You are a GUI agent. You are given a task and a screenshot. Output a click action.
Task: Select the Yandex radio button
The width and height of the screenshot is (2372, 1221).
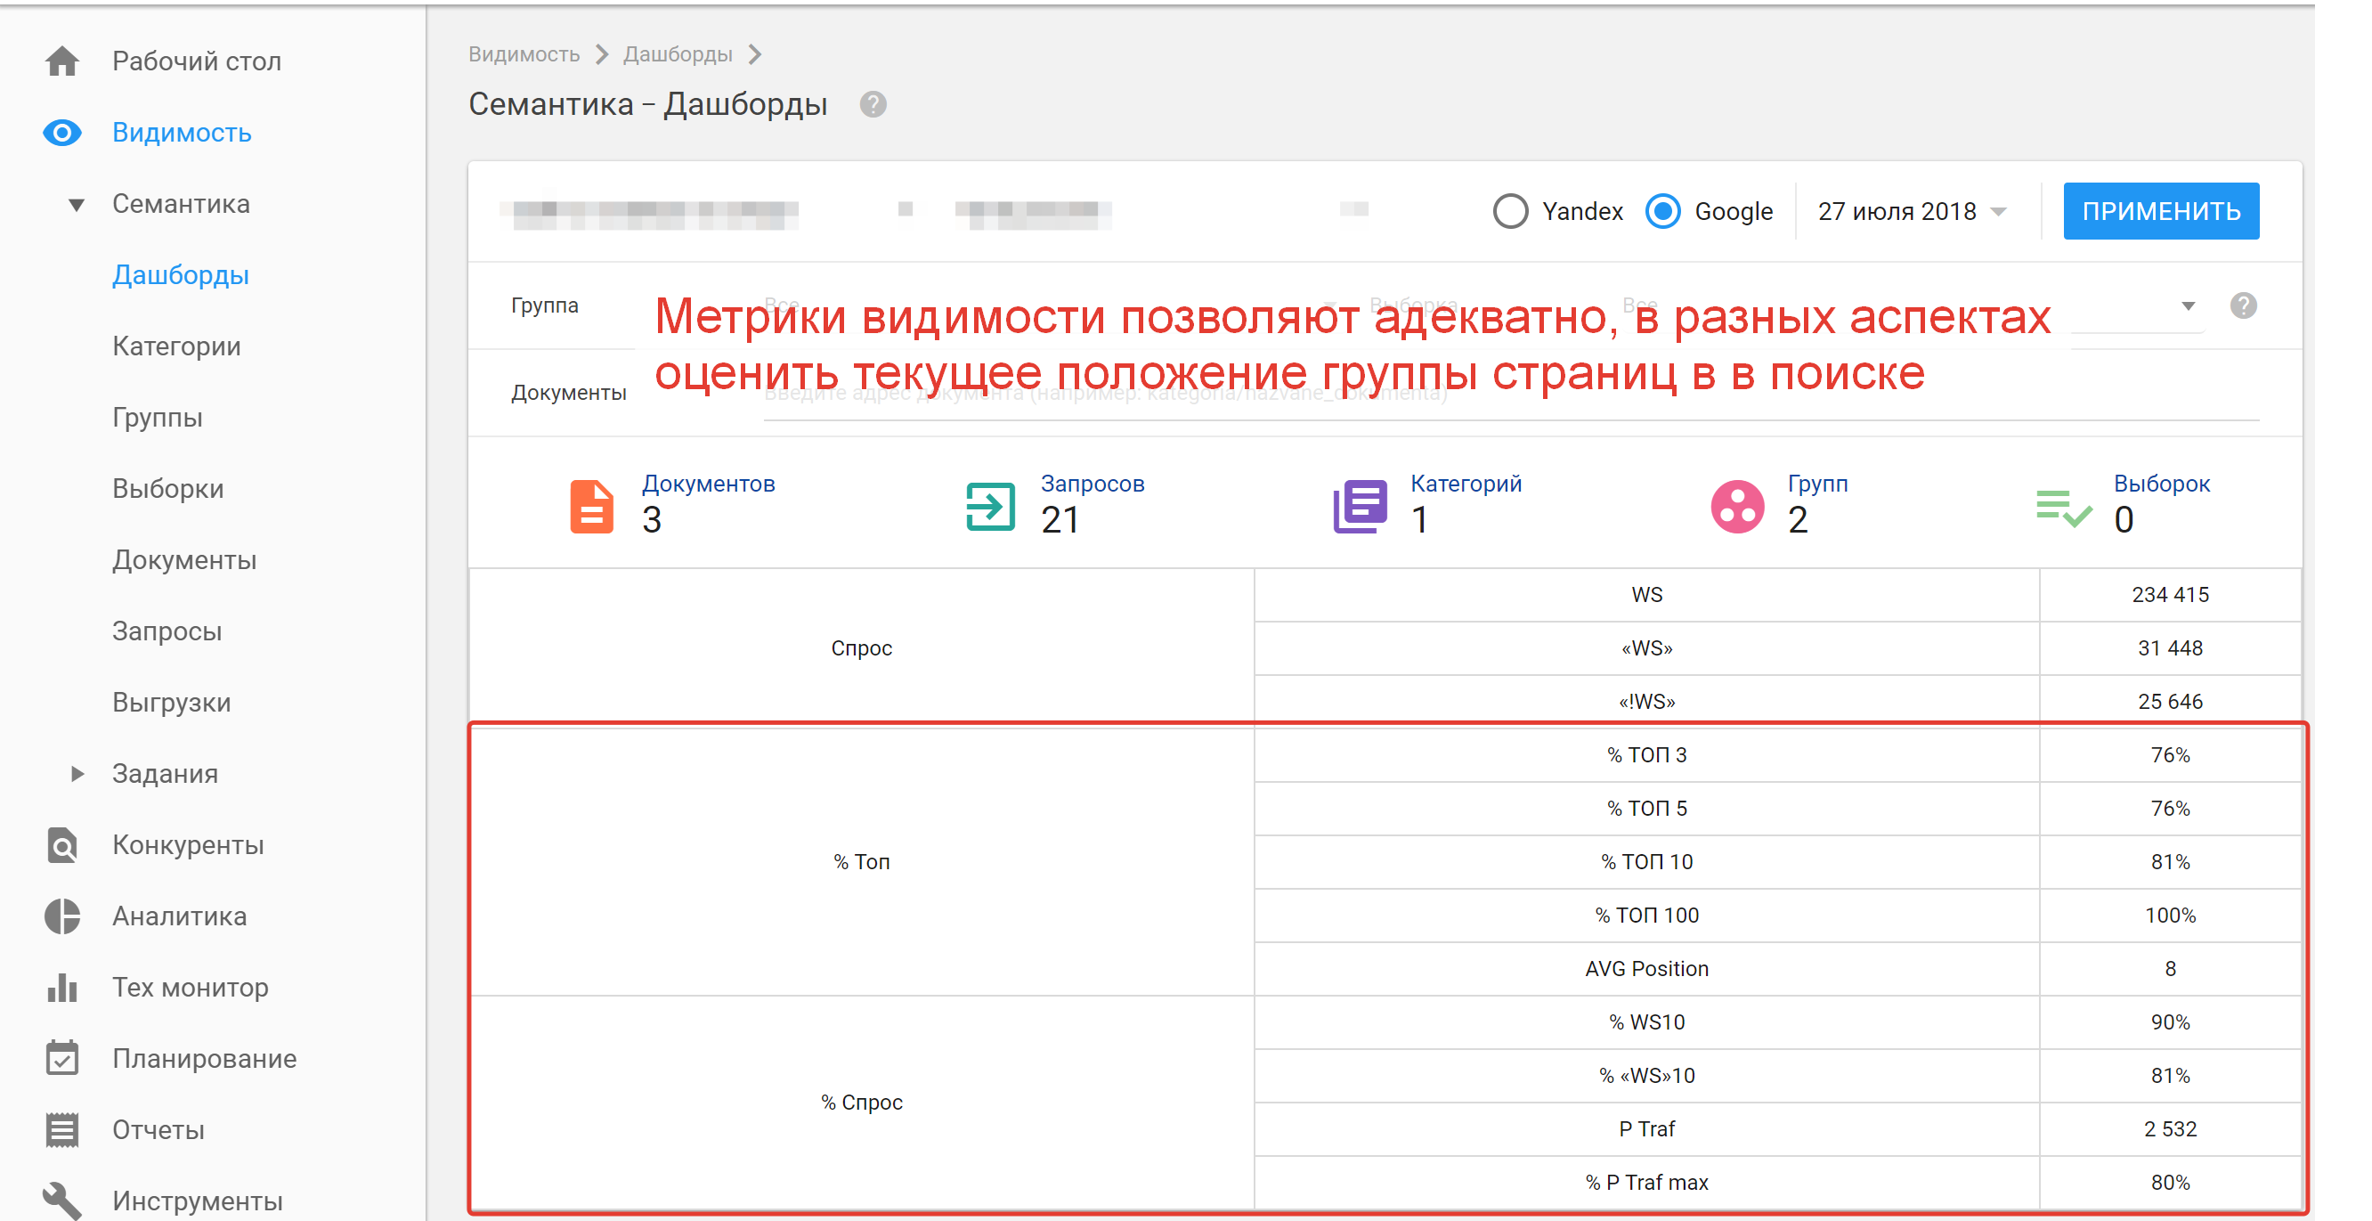coord(1510,211)
